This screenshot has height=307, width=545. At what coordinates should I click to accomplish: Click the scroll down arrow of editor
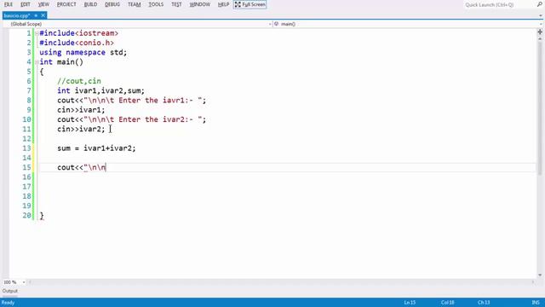(x=540, y=275)
